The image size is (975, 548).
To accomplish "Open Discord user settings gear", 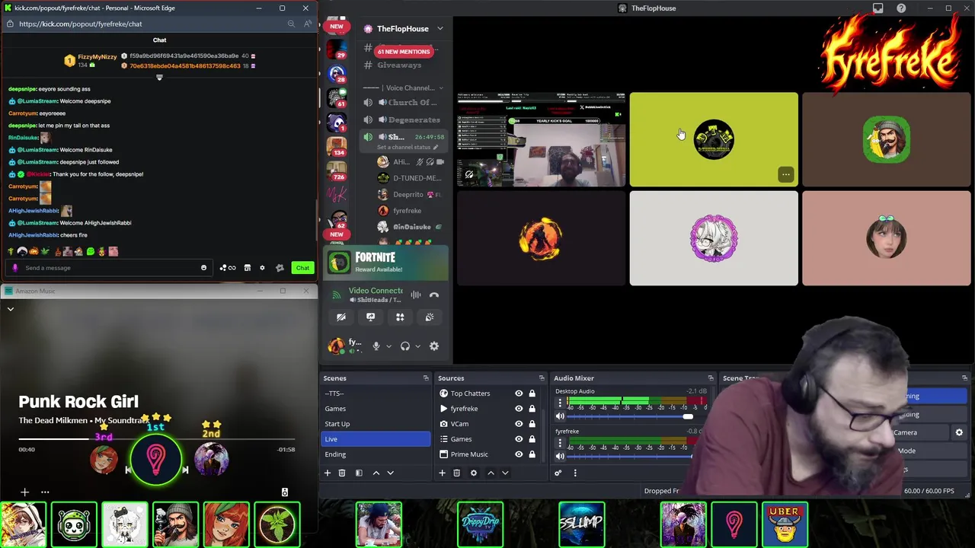I will tap(434, 346).
